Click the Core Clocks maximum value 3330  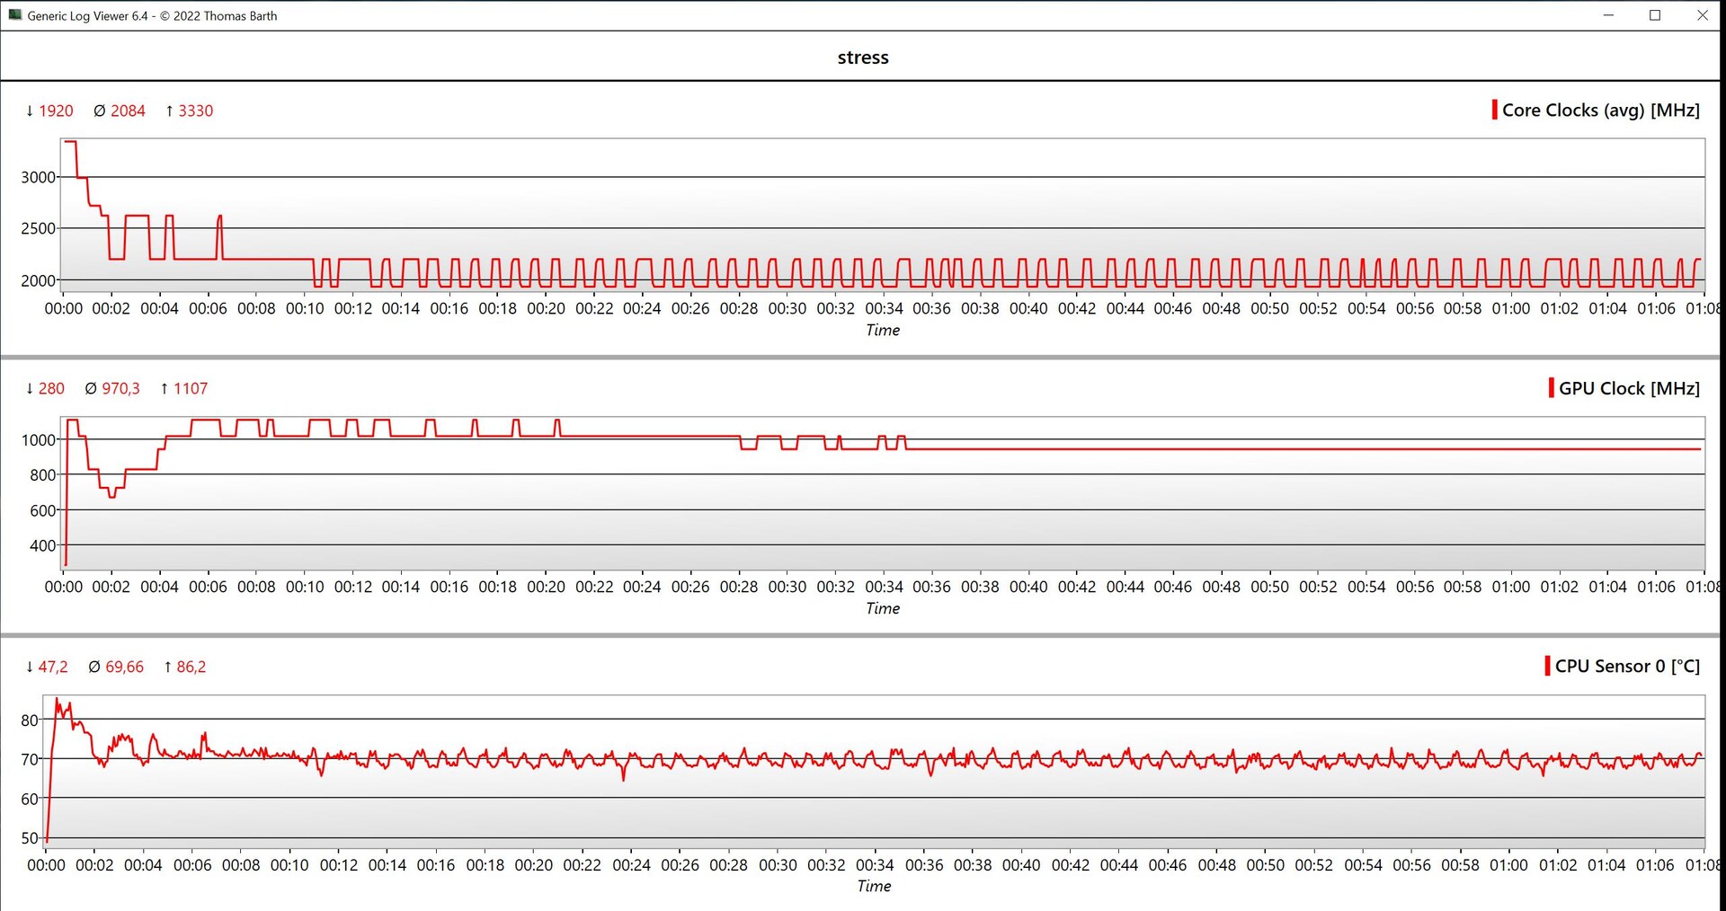point(195,111)
